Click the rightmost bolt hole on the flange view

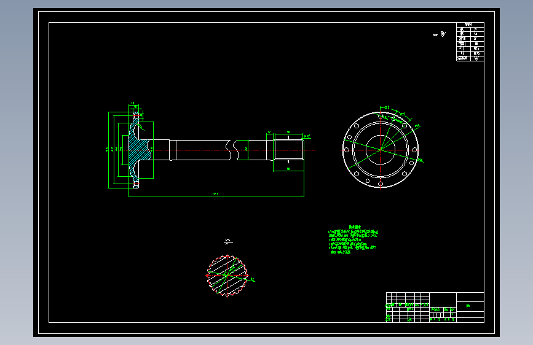(x=414, y=150)
